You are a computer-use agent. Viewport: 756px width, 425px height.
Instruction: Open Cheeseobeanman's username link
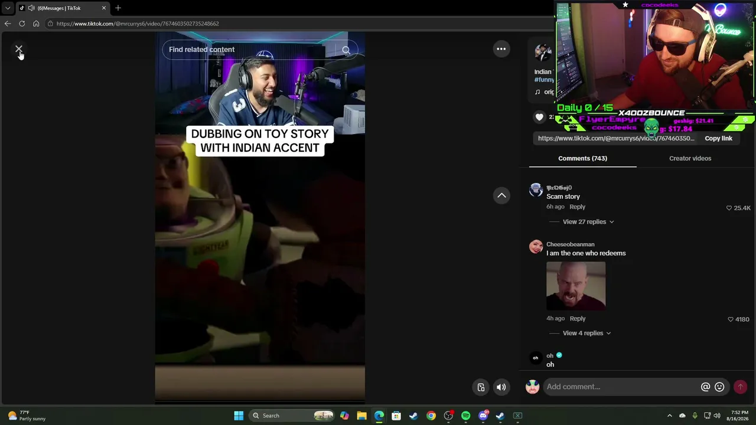[570, 244]
